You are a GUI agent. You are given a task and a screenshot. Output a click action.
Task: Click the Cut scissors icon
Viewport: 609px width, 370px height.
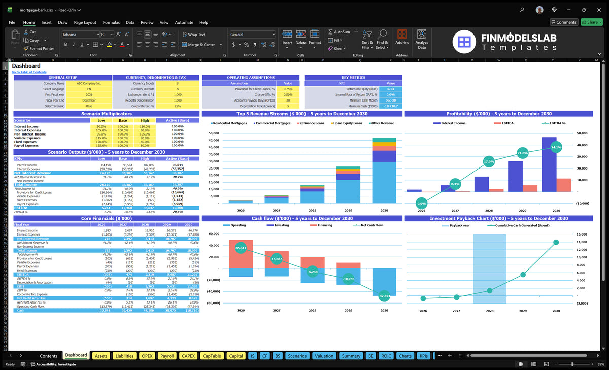coord(26,32)
